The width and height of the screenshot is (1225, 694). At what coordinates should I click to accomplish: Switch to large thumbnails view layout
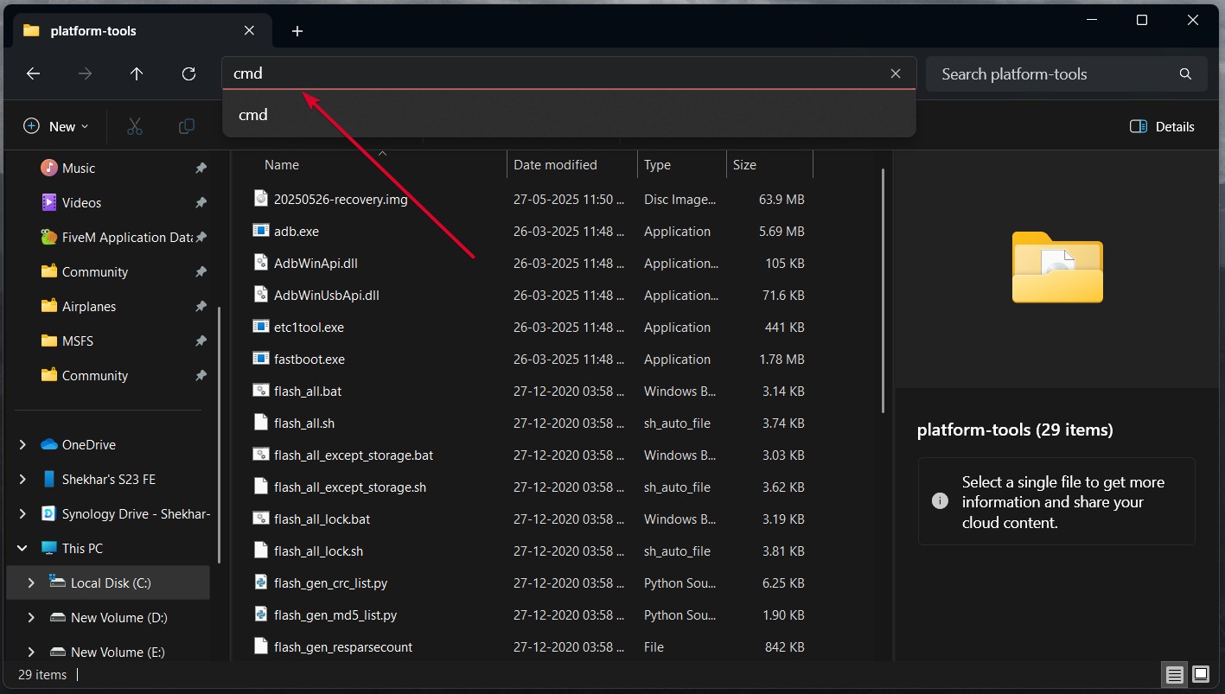pyautogui.click(x=1201, y=674)
